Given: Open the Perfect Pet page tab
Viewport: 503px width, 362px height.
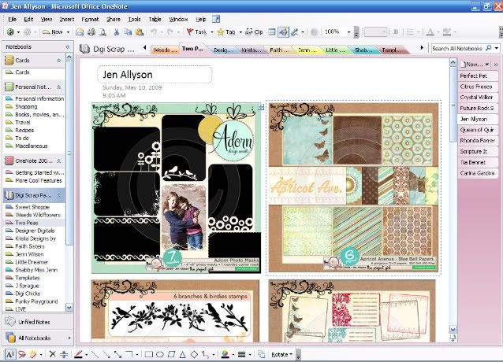Looking at the screenshot, I should 477,76.
